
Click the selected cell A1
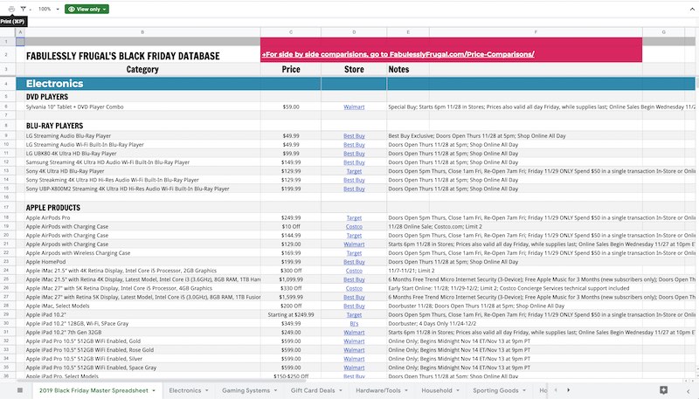click(x=20, y=41)
